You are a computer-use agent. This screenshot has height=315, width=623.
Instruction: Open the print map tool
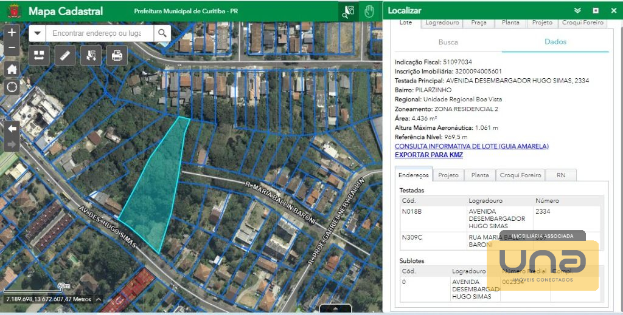point(117,56)
